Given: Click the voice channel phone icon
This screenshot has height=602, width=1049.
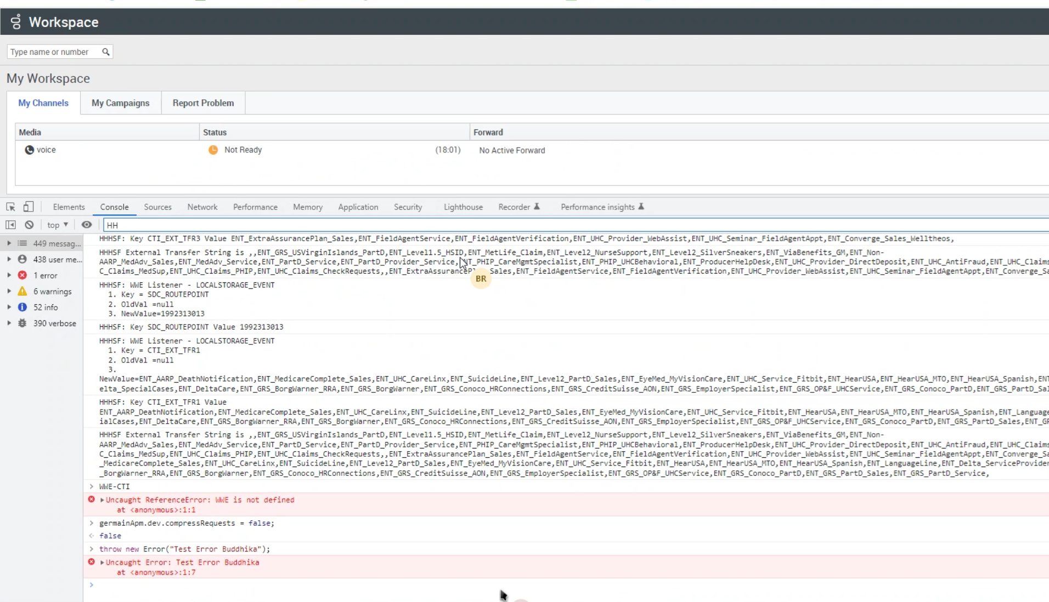Looking at the screenshot, I should point(30,150).
